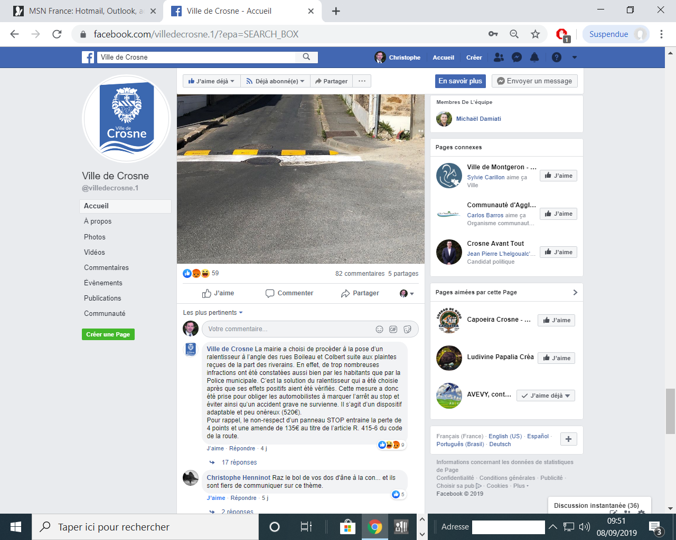
Task: Click the Votre commentaire input field
Action: pos(310,329)
